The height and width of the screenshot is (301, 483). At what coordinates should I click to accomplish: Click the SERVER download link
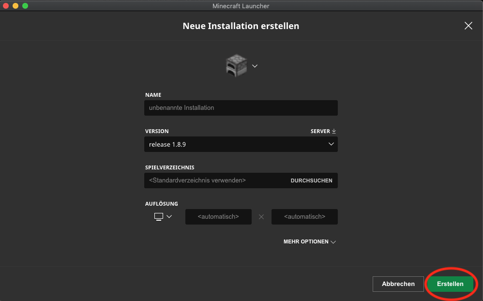click(x=323, y=131)
